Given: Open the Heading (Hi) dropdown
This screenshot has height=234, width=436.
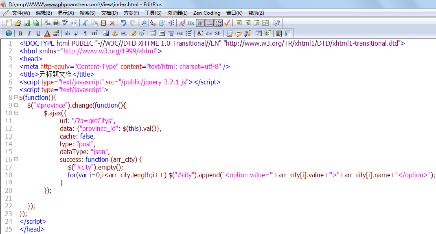Looking at the screenshot, I should click(94, 33).
